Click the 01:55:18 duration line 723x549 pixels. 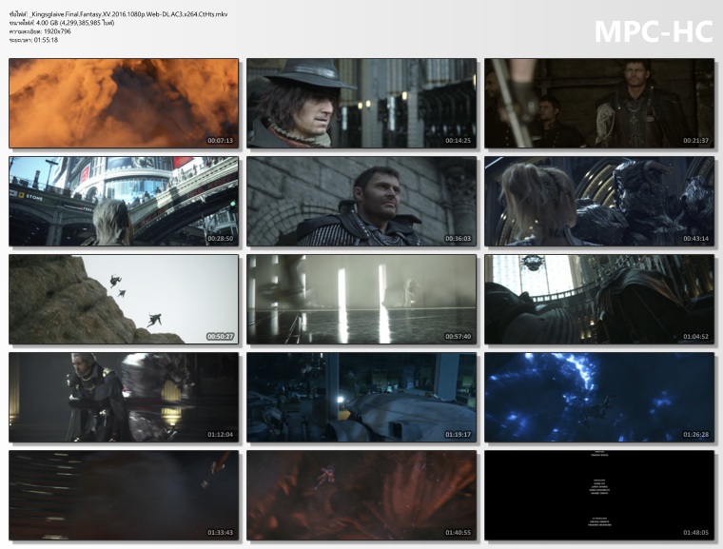pyautogui.click(x=33, y=40)
